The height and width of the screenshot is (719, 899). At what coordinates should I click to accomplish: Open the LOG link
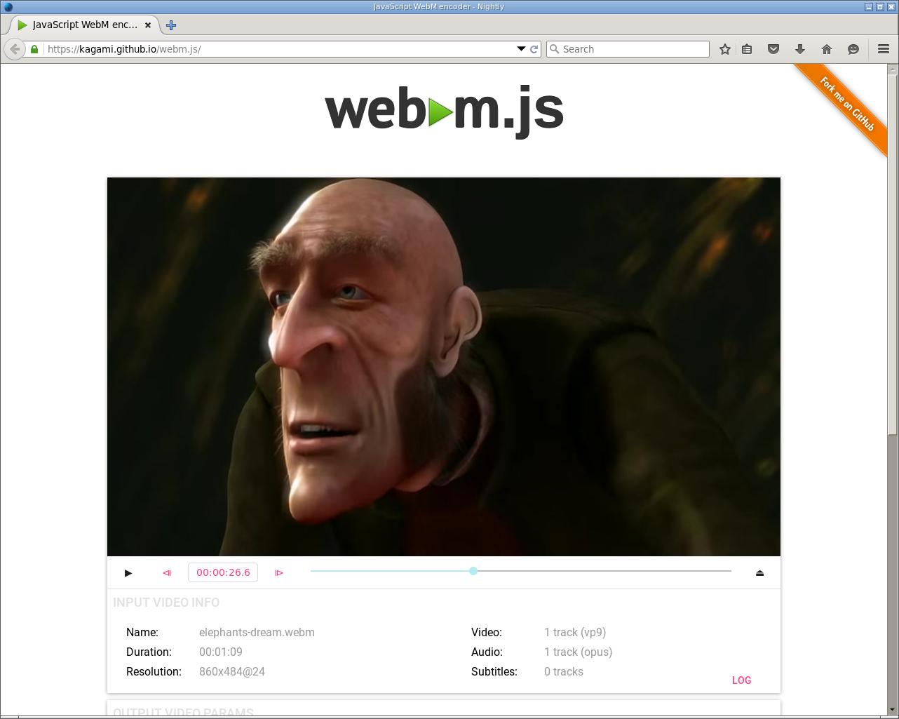(741, 680)
